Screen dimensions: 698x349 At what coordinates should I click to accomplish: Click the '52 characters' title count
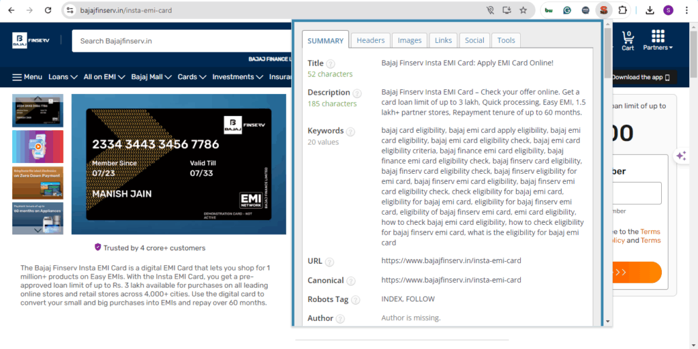click(x=330, y=74)
